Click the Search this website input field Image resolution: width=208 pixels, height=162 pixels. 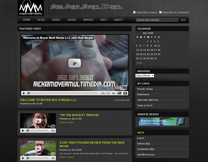157,20
